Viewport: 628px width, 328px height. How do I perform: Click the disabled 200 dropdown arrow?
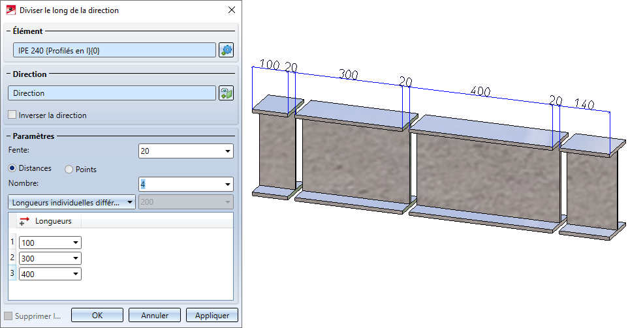tap(227, 202)
